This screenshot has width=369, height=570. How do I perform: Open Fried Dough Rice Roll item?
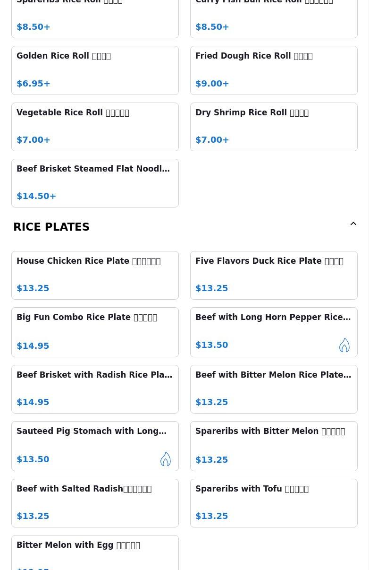tap(274, 70)
